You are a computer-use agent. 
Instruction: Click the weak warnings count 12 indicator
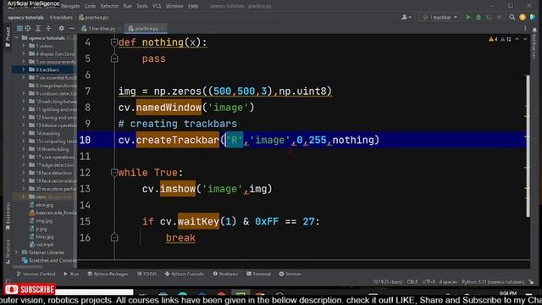506,39
